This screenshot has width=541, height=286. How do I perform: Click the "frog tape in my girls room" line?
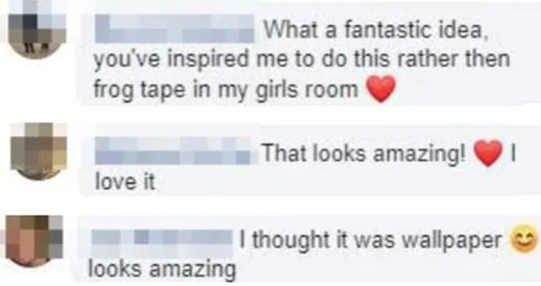coord(226,90)
